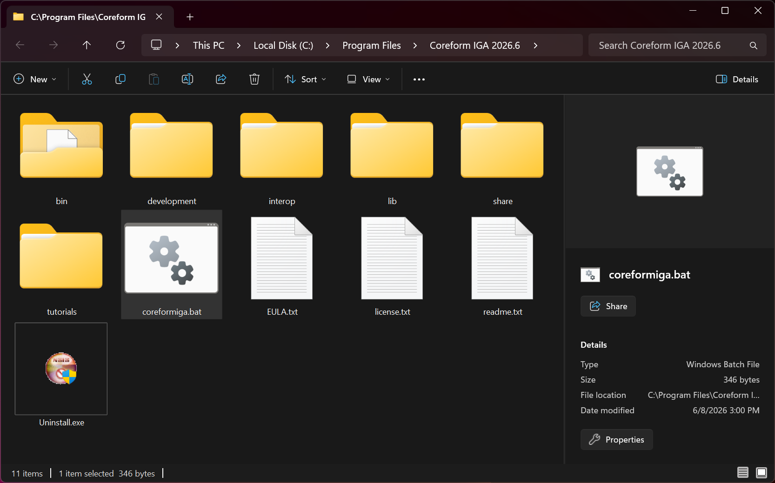Expand chevron after Coreform IGA 2026.6
The height and width of the screenshot is (483, 775).
tap(535, 46)
